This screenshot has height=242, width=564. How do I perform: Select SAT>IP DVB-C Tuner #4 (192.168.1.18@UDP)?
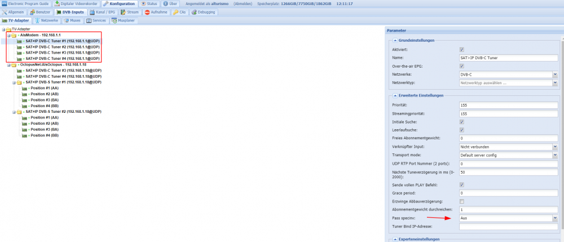pos(64,76)
